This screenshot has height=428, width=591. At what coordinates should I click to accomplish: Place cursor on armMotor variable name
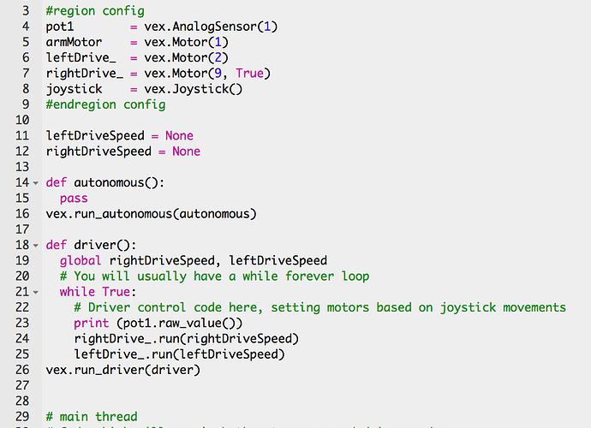pos(74,42)
